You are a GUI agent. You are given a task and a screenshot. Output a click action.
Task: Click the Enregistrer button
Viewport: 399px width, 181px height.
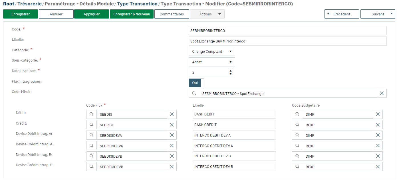click(21, 14)
